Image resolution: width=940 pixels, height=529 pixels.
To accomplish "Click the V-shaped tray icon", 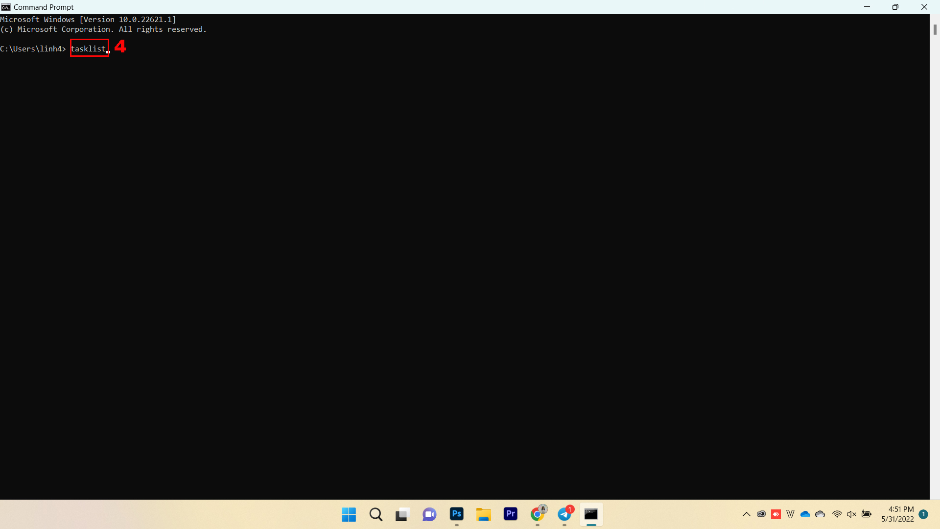I will 790,514.
